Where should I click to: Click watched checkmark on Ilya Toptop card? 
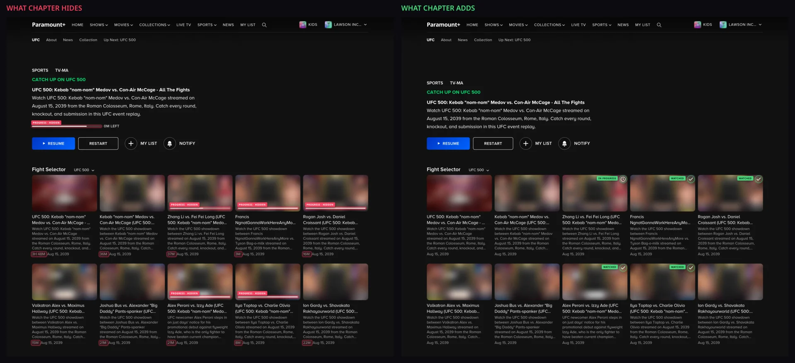[691, 268]
